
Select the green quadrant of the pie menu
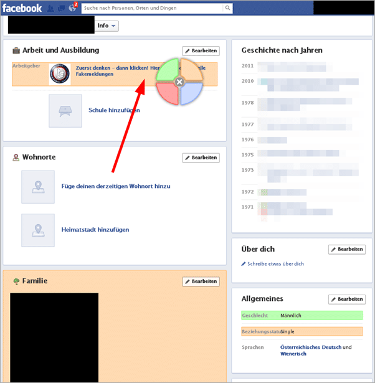pyautogui.click(x=169, y=69)
